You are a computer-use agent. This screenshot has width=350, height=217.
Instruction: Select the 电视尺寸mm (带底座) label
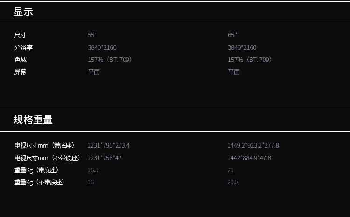(x=45, y=145)
